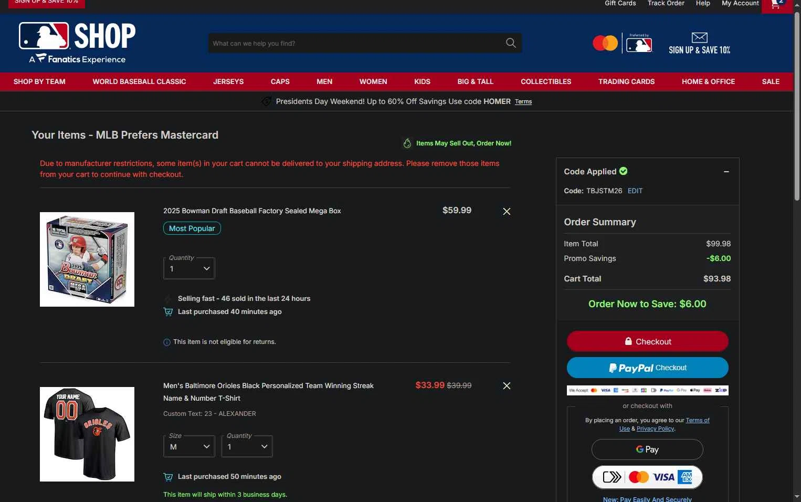This screenshot has width=801, height=502.
Task: Open the Sale menu
Action: coord(771,81)
